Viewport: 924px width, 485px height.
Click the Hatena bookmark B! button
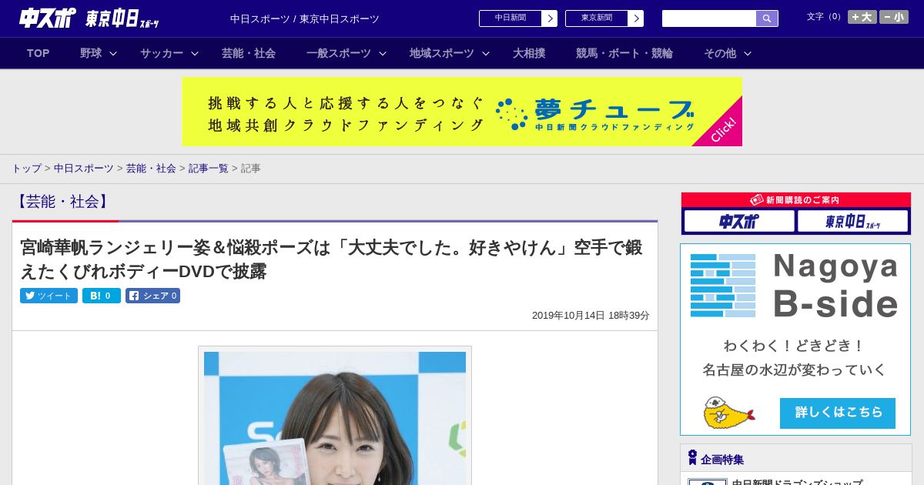(x=102, y=296)
